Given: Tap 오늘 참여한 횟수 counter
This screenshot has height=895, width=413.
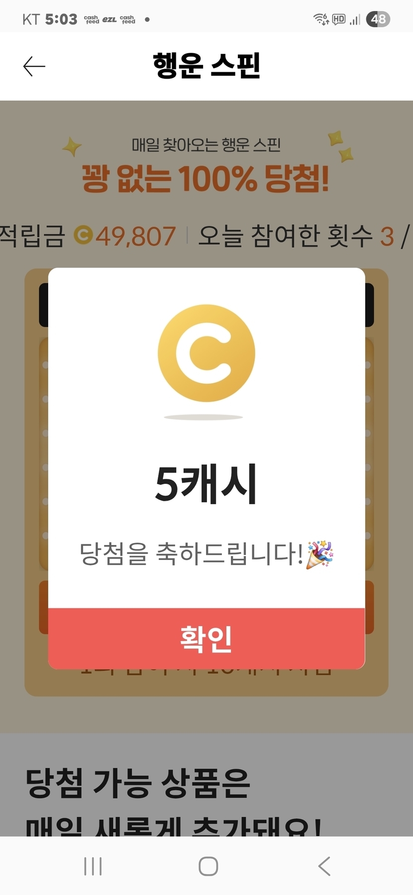Looking at the screenshot, I should click(303, 235).
